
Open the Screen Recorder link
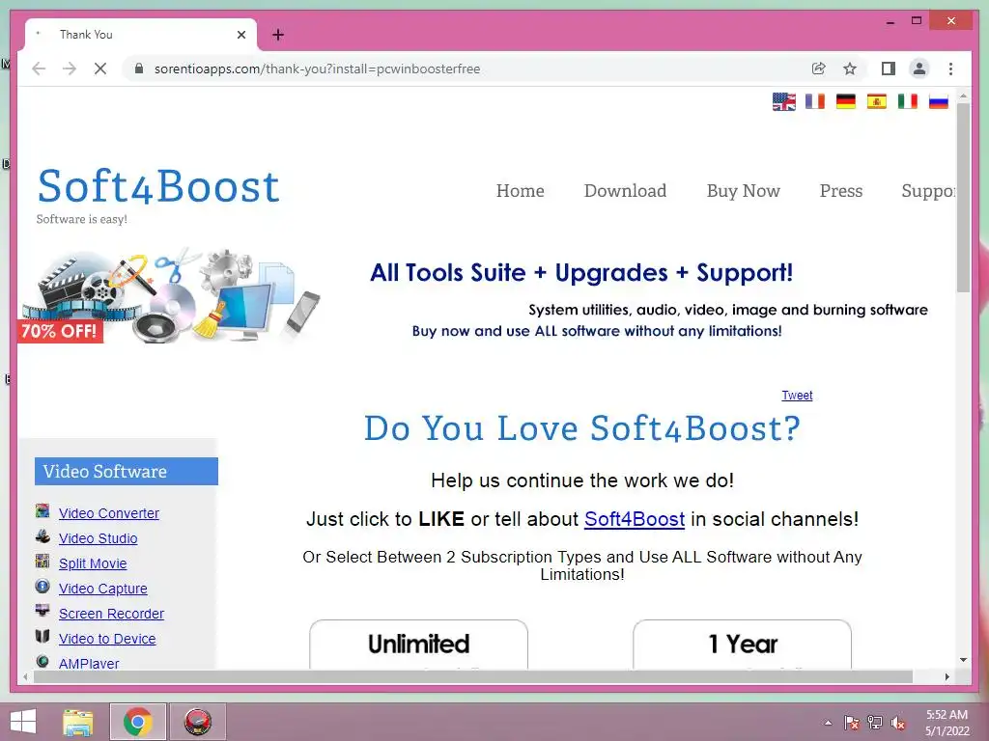(x=111, y=614)
